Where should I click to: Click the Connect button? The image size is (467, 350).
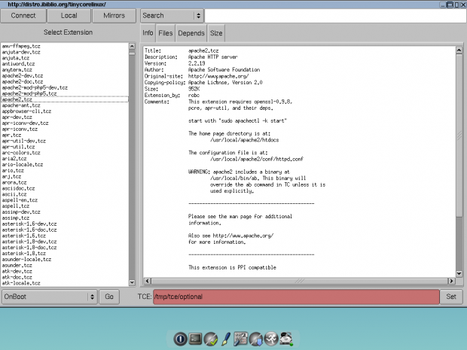23,16
